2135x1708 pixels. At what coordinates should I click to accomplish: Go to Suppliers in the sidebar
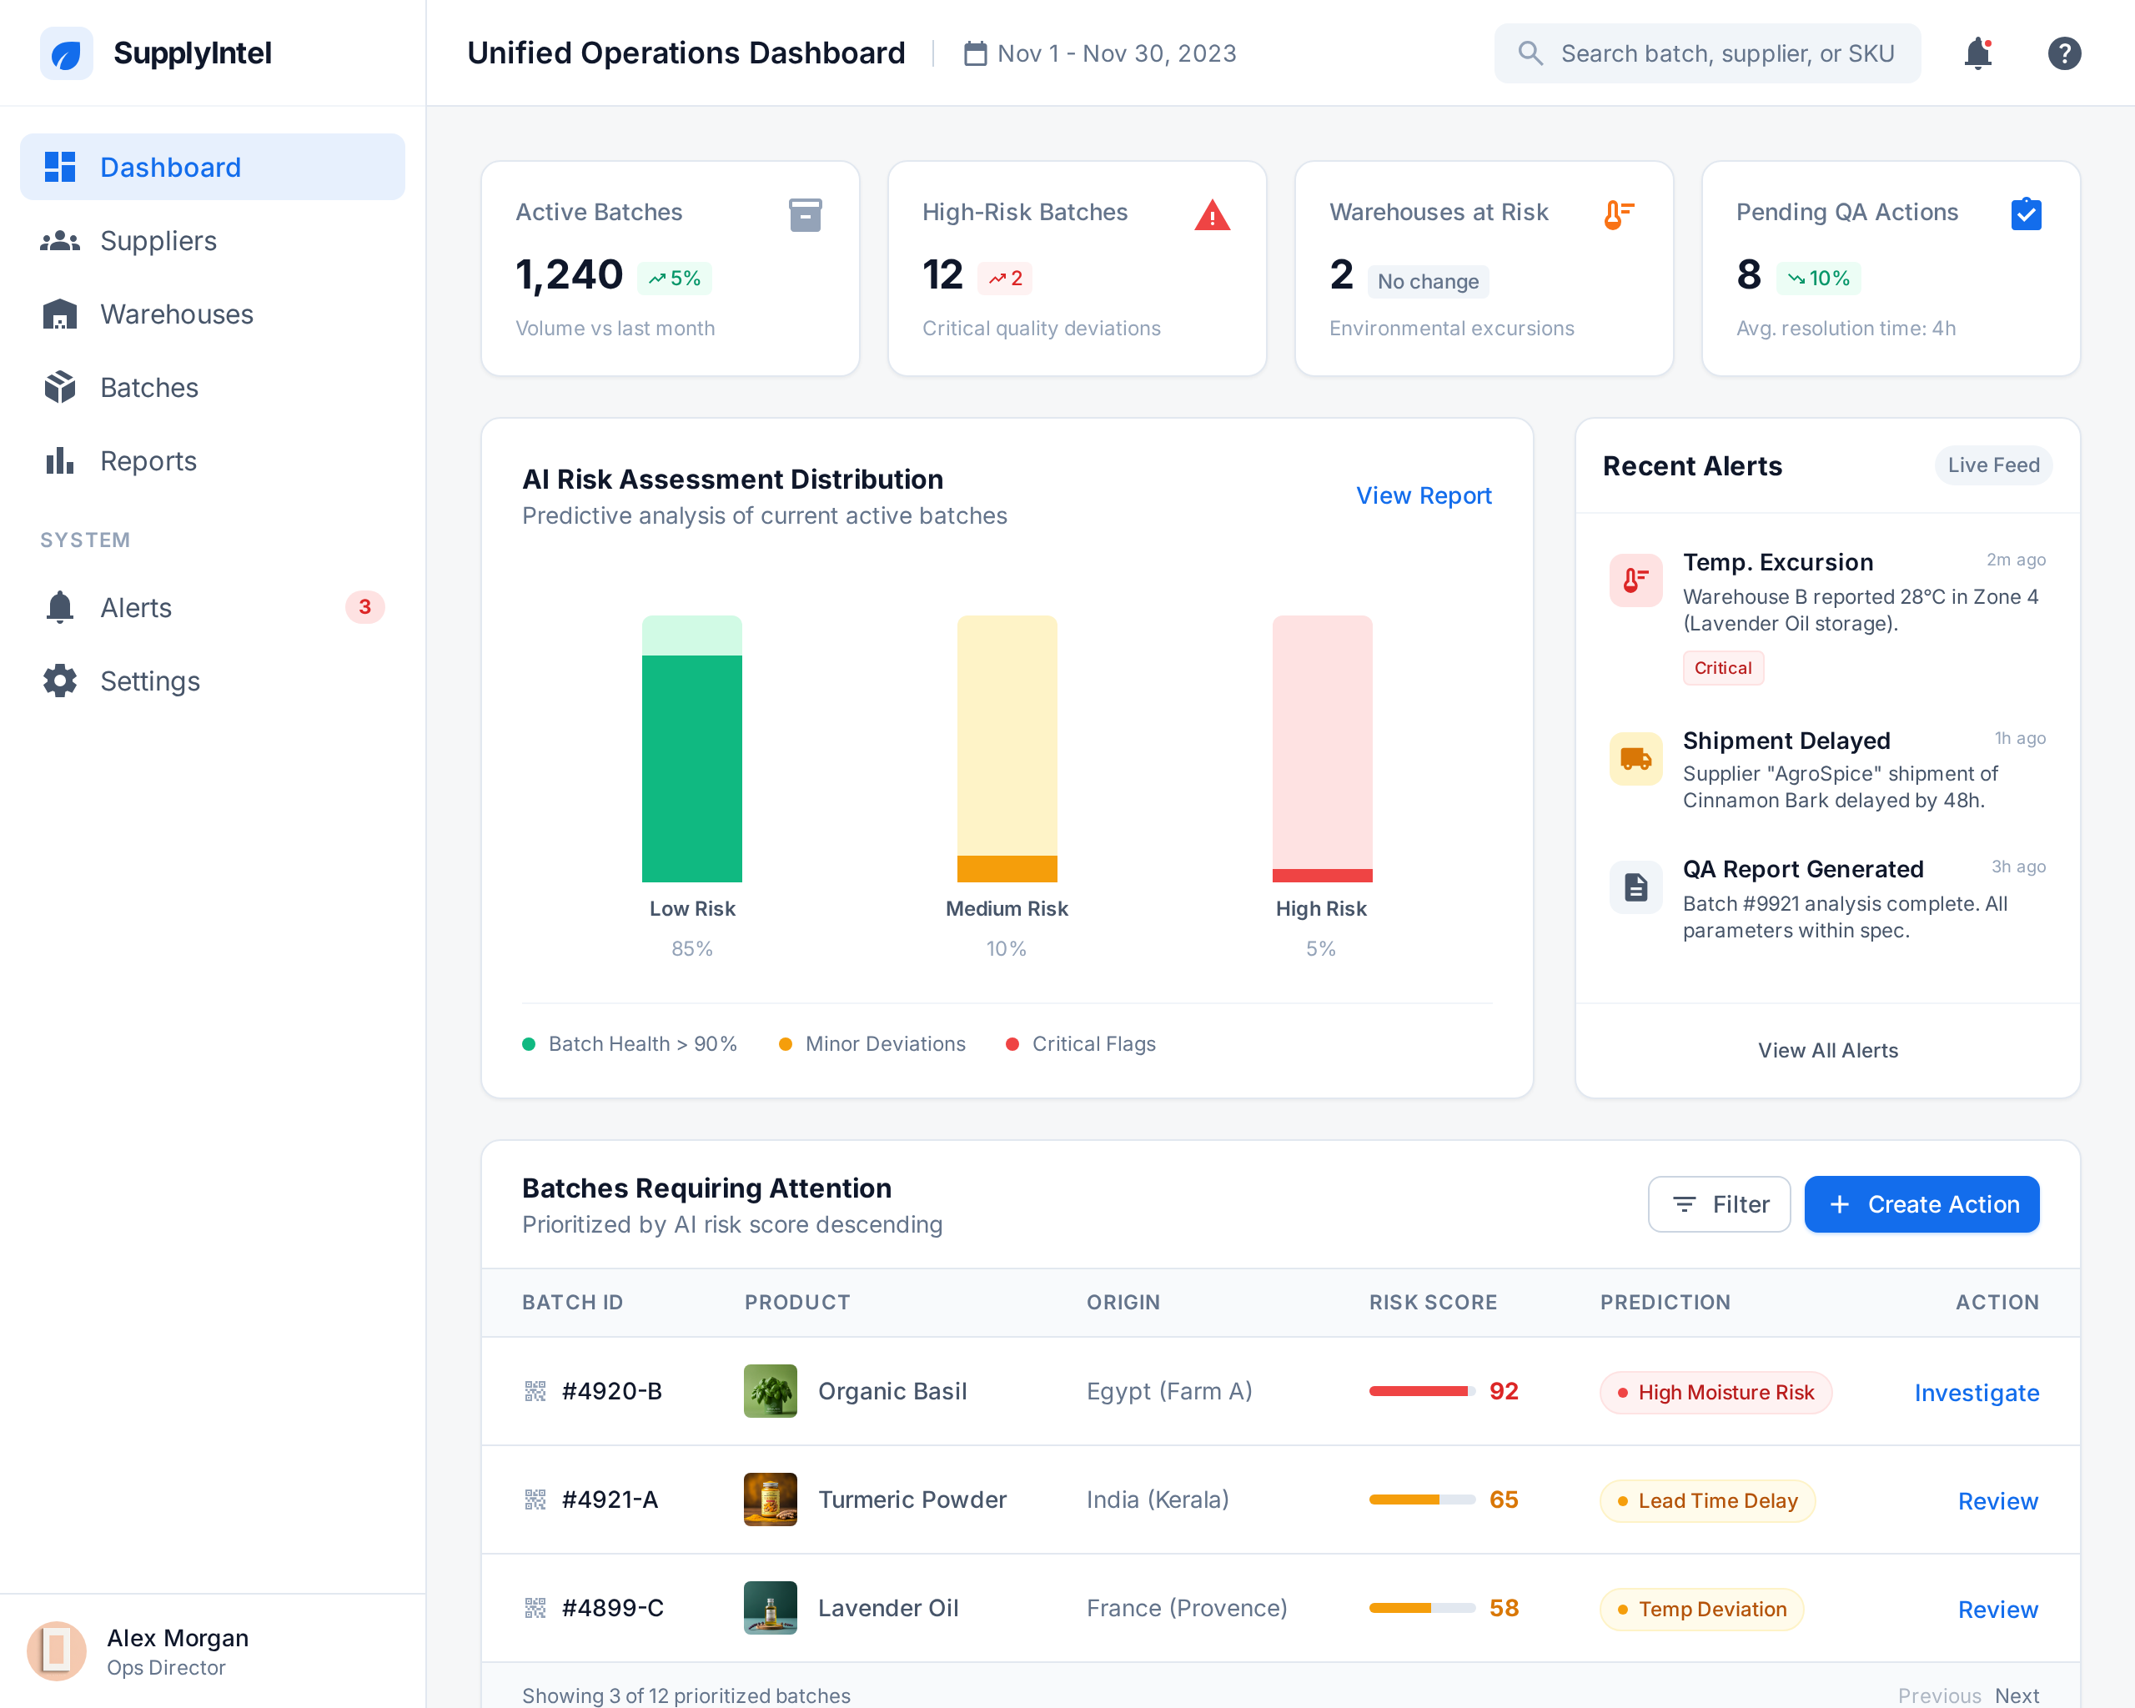click(x=213, y=241)
